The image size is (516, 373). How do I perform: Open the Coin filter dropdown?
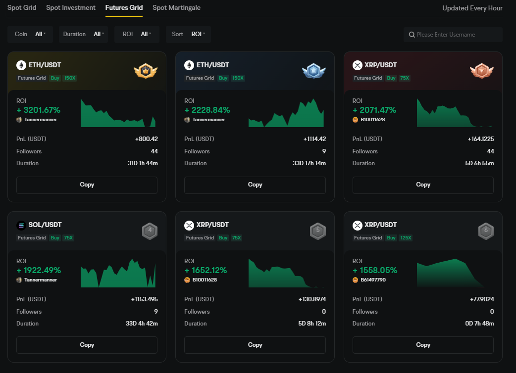tap(30, 34)
